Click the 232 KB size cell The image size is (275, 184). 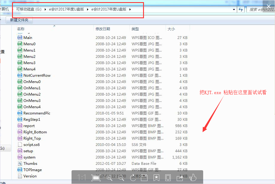(x=181, y=132)
